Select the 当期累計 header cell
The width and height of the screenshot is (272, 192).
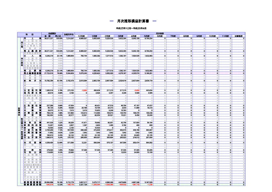[x=52, y=33]
